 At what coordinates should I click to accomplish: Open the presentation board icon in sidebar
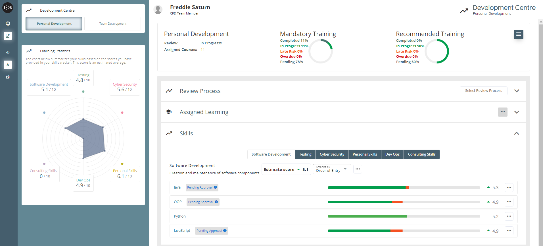(8, 24)
